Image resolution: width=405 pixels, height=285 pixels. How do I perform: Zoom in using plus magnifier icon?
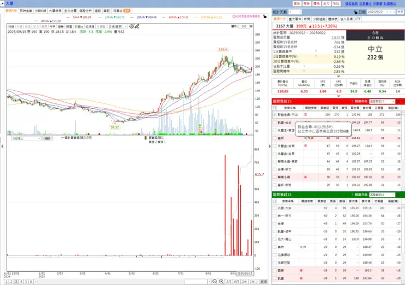(x=221, y=281)
